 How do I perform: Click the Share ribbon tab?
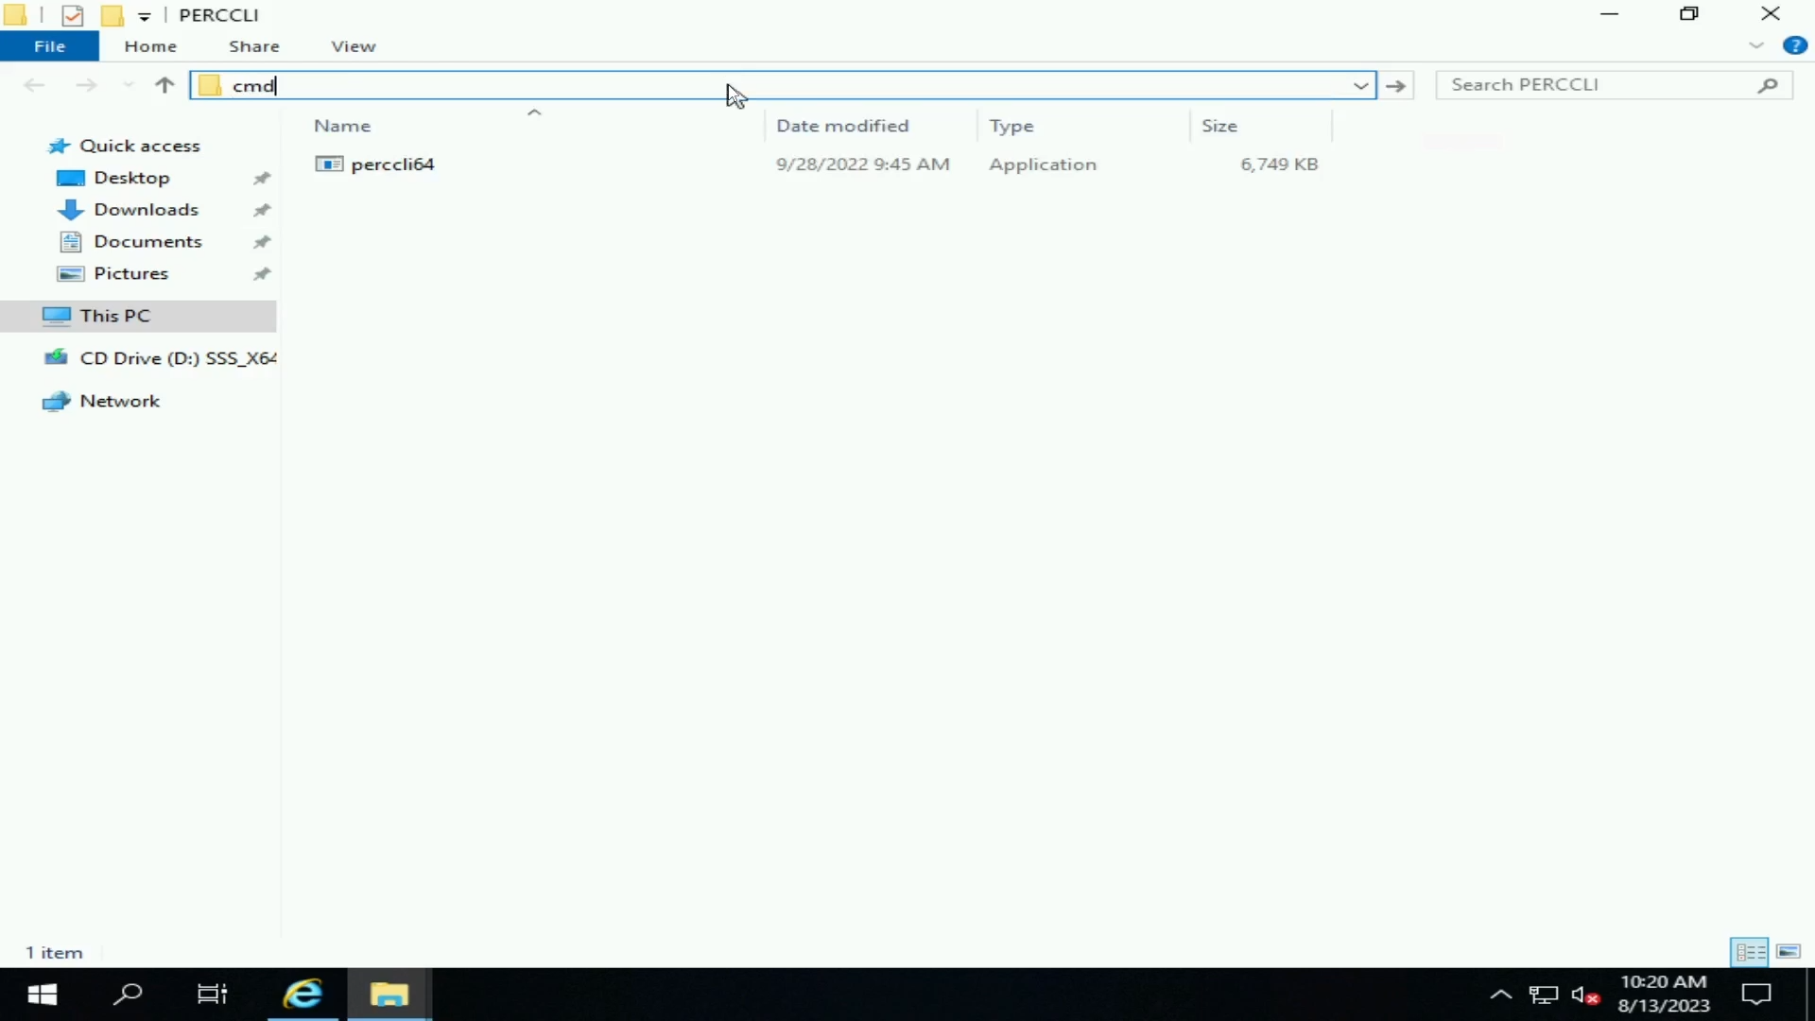click(x=254, y=46)
